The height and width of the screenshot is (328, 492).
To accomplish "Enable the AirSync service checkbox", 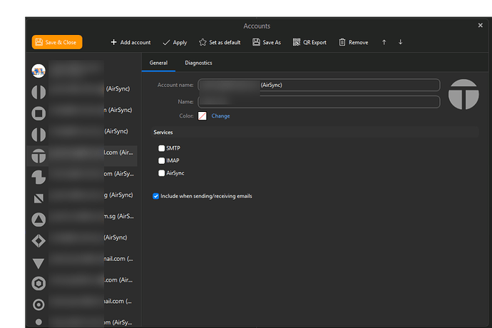I will (162, 173).
